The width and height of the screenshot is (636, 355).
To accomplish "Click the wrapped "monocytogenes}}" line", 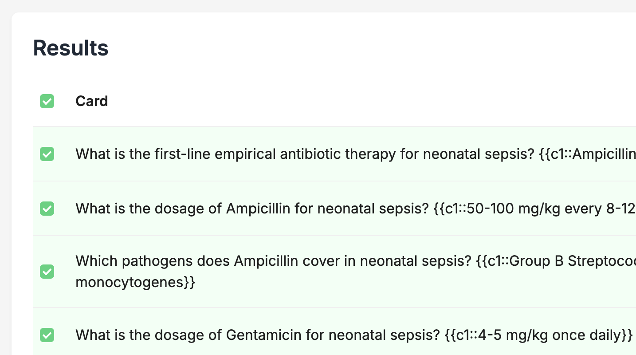I will [x=135, y=282].
